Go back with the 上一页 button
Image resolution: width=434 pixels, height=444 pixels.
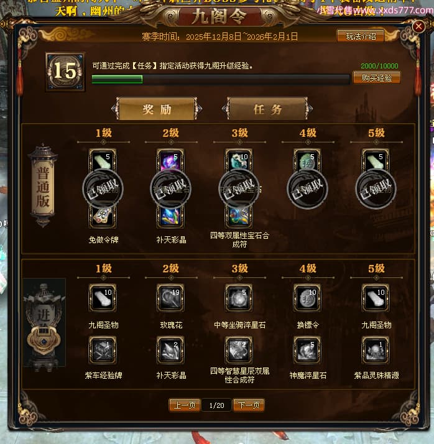point(185,405)
